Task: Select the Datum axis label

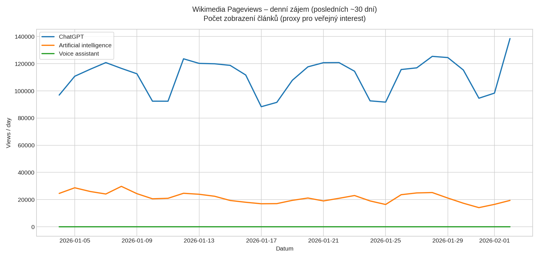Action: point(284,249)
